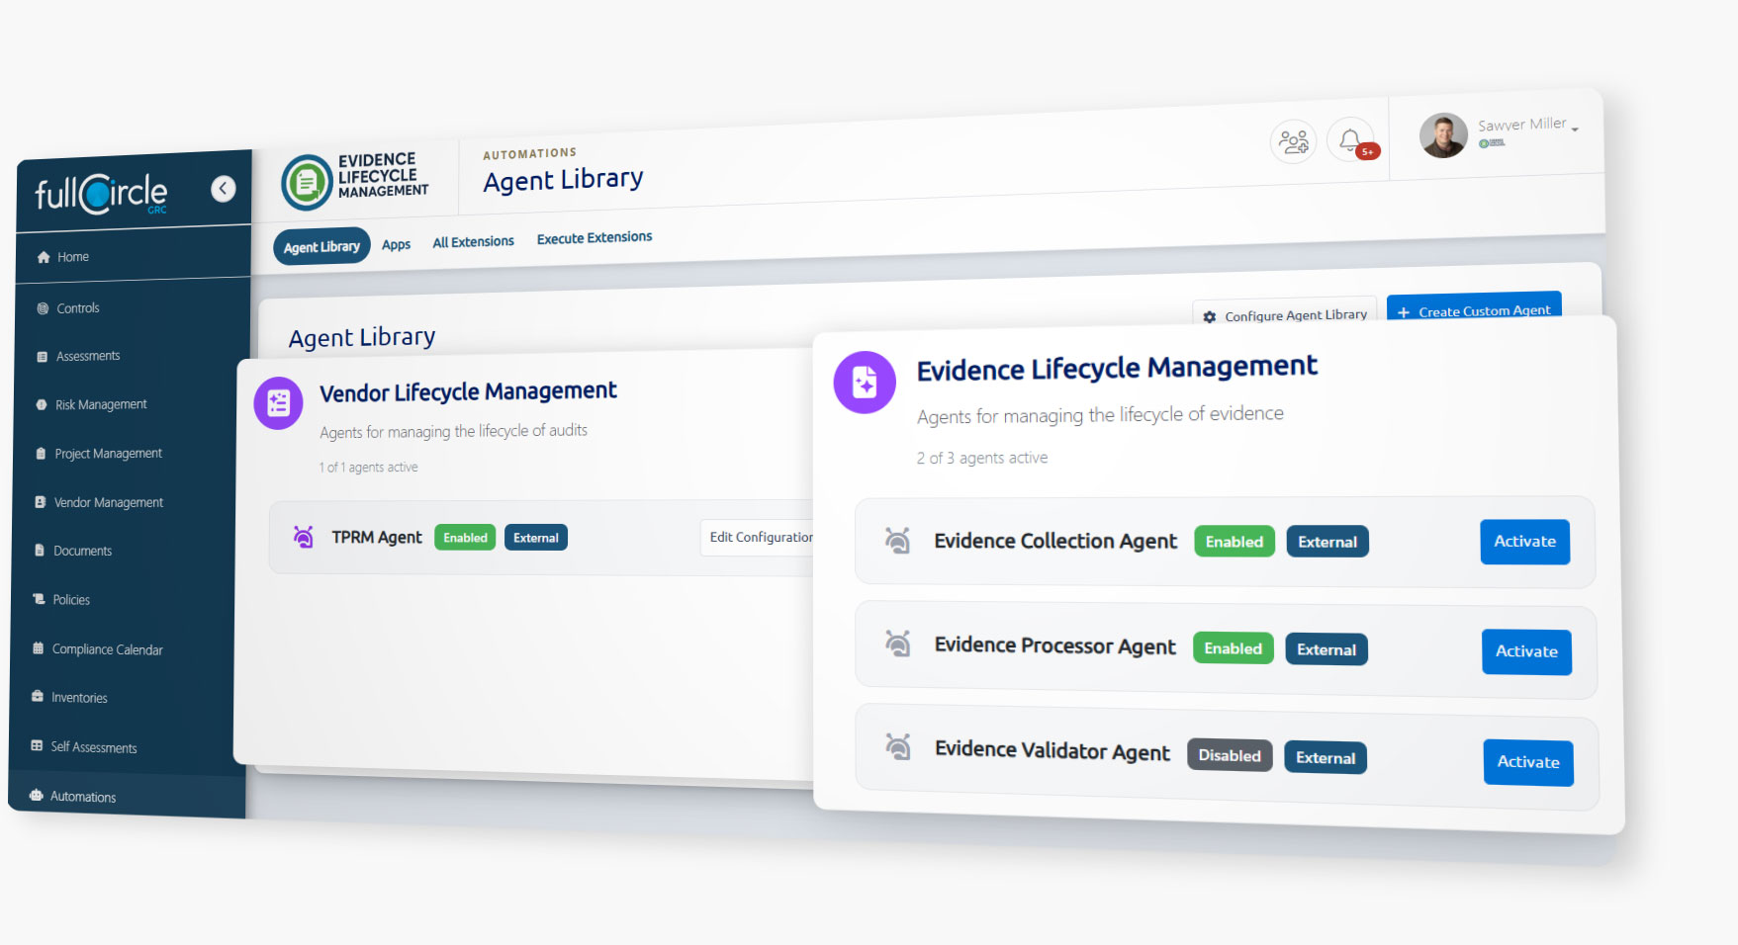This screenshot has width=1738, height=945.
Task: Open the Sawyer Miller user dropdown
Action: coord(1527,132)
